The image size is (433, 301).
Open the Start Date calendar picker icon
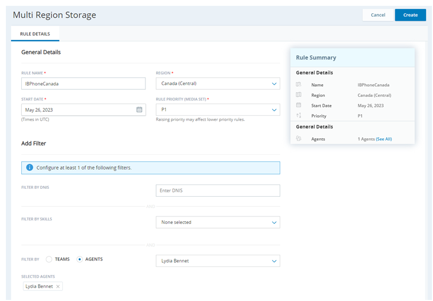coord(139,110)
